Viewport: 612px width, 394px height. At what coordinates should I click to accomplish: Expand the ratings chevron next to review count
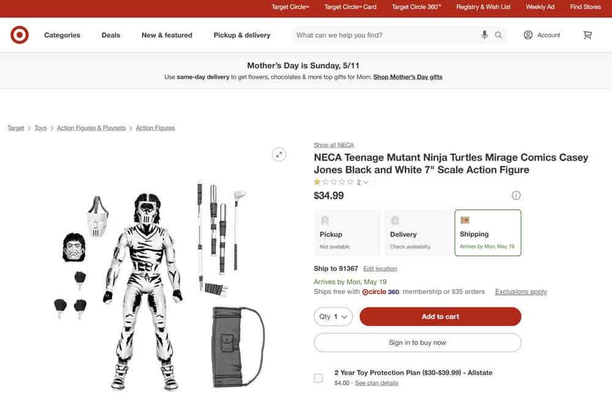[365, 181]
